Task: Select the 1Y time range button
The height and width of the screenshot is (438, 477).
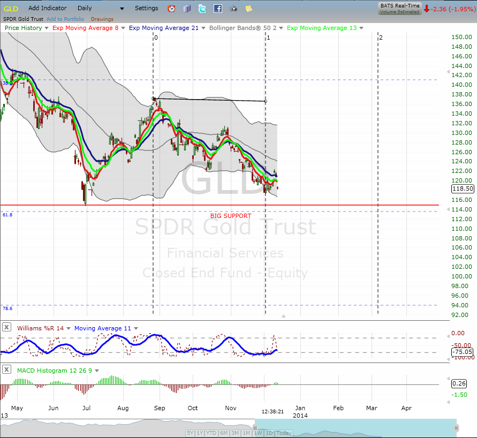Action: click(200, 433)
